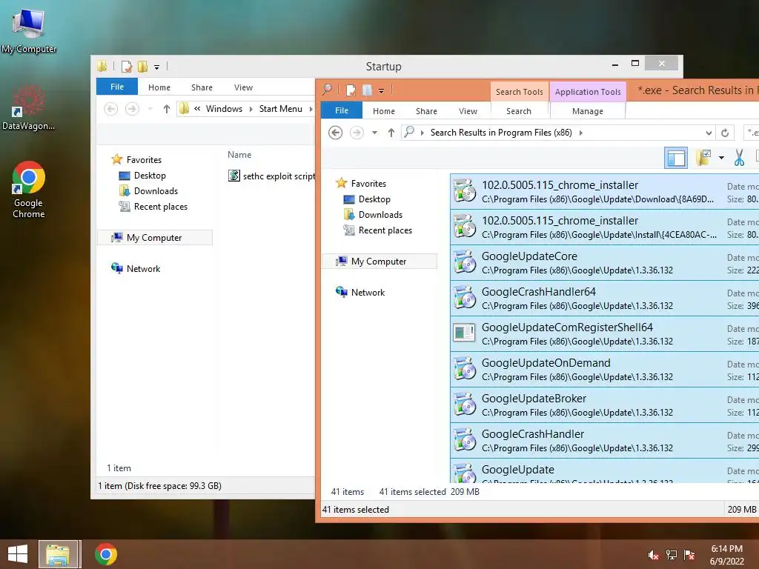
Task: Select My Computer in Startup window sidebar
Action: pos(154,238)
